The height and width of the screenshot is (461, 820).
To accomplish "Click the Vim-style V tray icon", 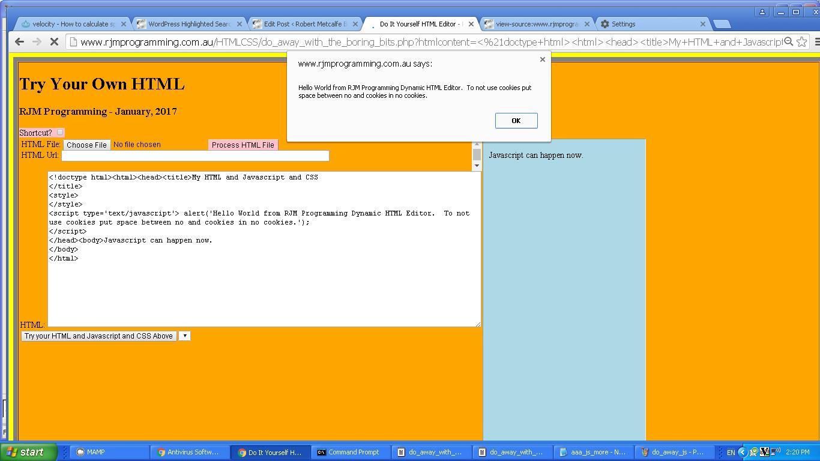I will pos(765,452).
